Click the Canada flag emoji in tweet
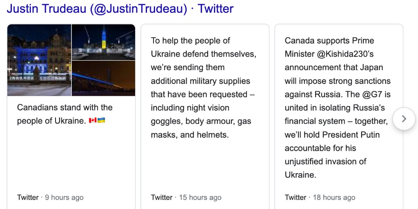418x209 pixels. click(x=93, y=121)
